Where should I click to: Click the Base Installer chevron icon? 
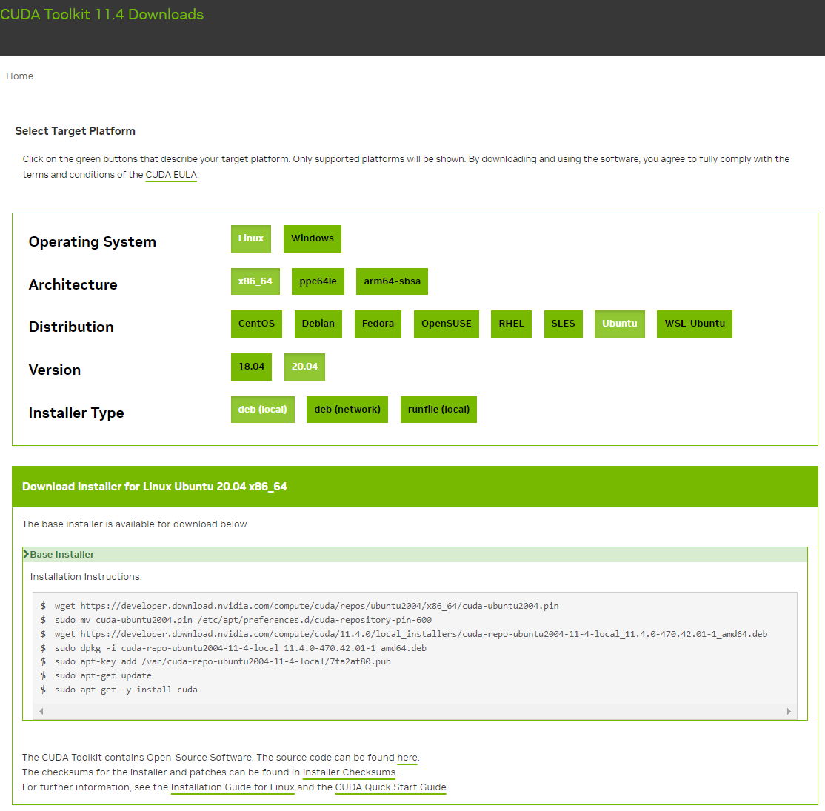(26, 554)
